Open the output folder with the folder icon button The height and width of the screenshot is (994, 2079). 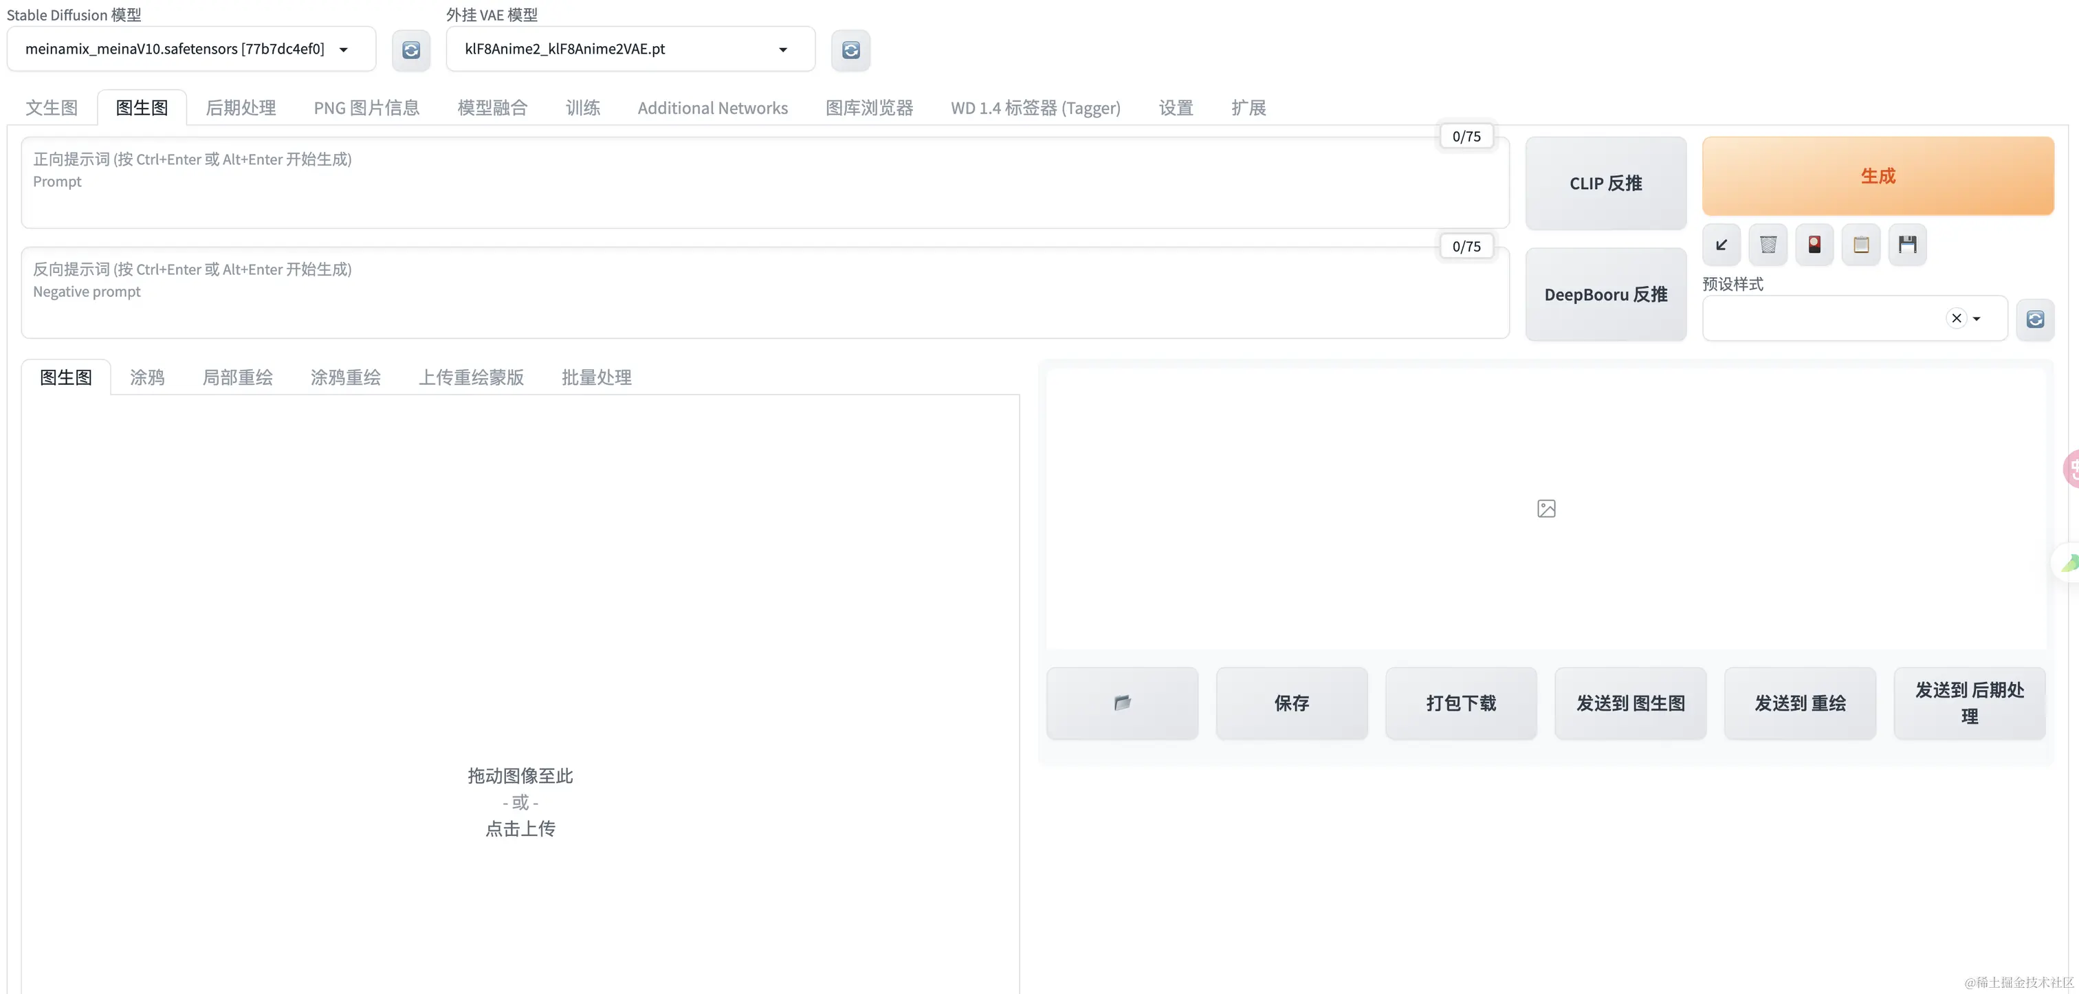(1123, 703)
